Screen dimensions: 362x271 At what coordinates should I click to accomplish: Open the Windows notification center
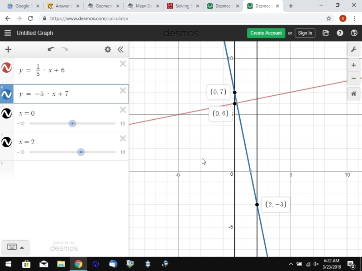tap(351, 264)
